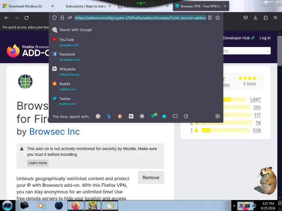Screen dimensions: 282x211
Task: Click the one-star rating bar
Action: click(x=226, y=131)
